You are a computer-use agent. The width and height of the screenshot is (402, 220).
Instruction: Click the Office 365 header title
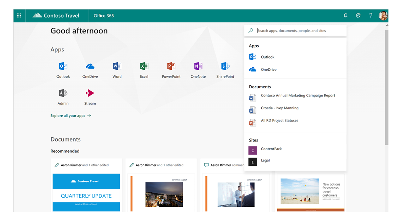coord(104,16)
